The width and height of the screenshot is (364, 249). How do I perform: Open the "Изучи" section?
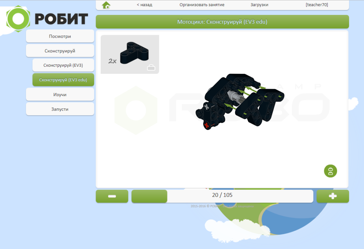point(60,95)
